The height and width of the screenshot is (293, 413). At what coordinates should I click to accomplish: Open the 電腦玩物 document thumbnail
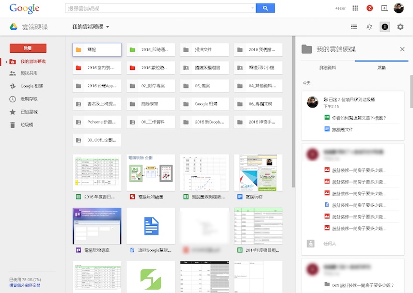pos(258,173)
